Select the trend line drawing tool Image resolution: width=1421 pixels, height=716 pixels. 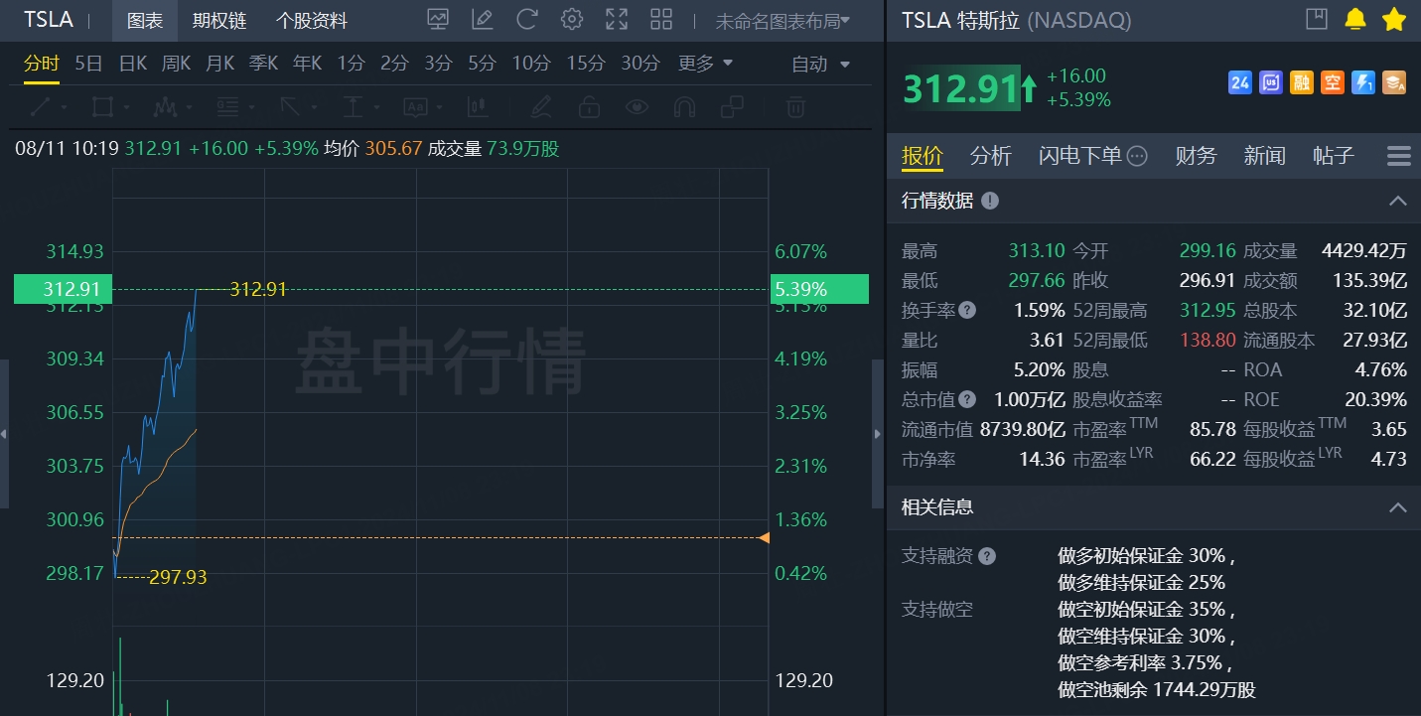click(x=41, y=106)
